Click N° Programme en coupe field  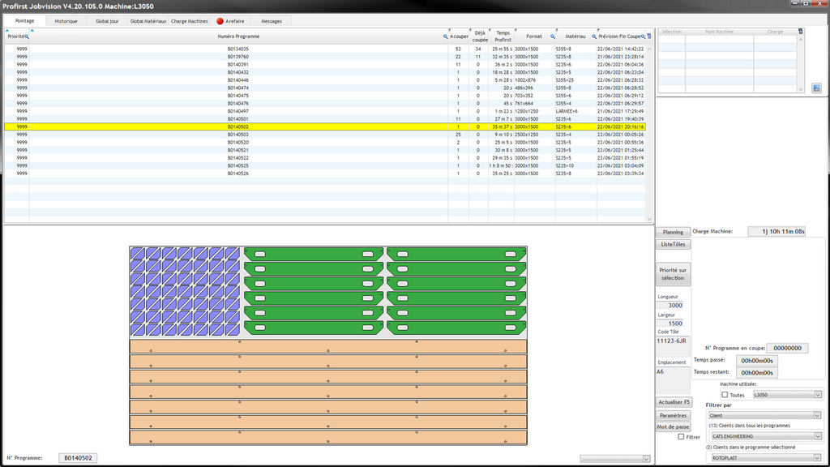click(x=787, y=348)
